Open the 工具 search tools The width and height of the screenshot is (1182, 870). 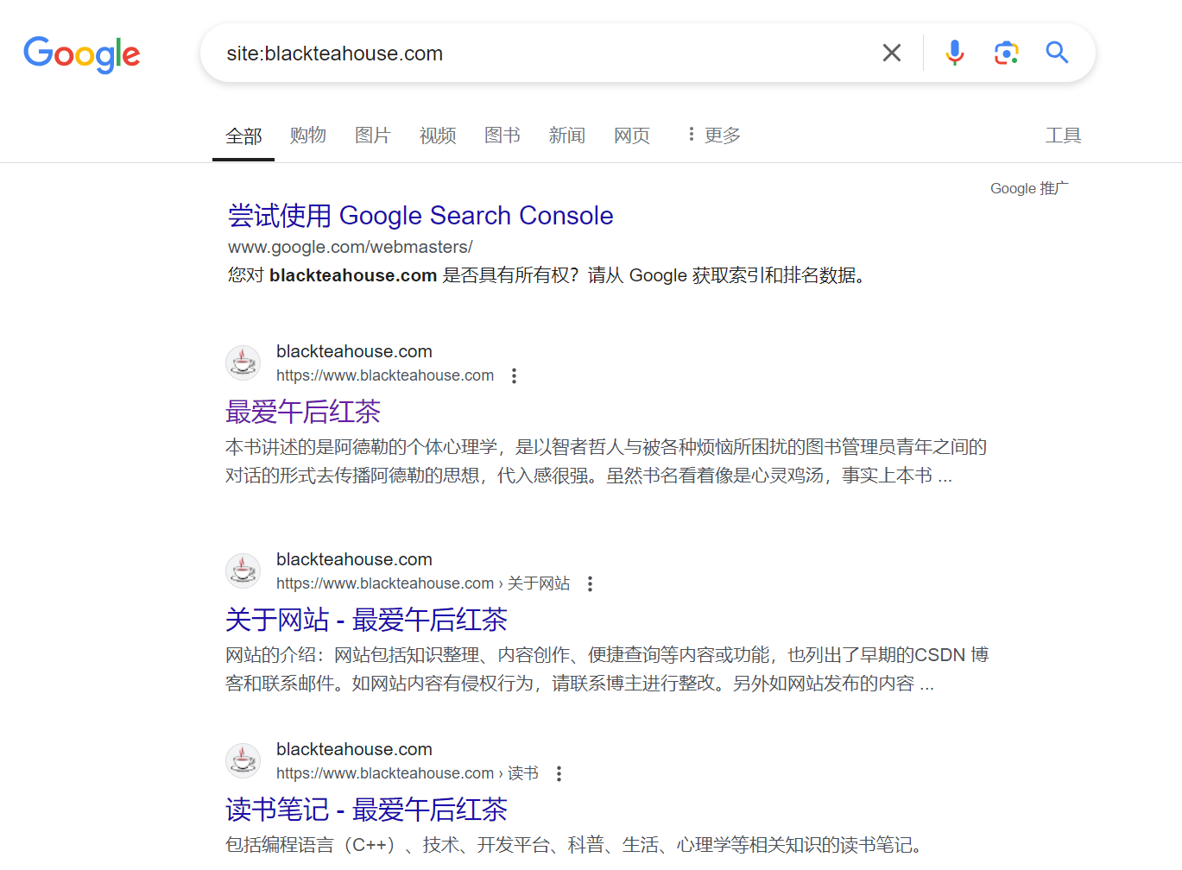(1063, 135)
